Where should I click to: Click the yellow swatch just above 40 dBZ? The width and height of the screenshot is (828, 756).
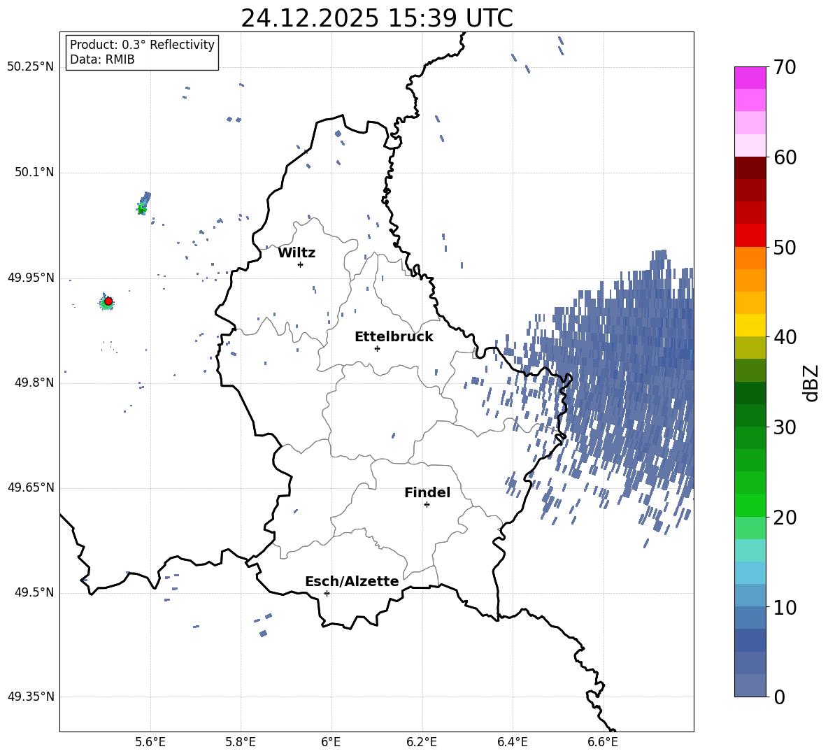click(x=750, y=325)
